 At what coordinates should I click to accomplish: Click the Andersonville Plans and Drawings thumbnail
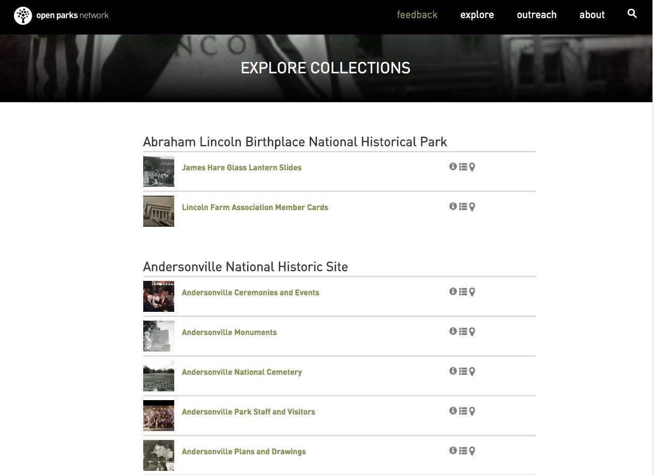tap(159, 455)
